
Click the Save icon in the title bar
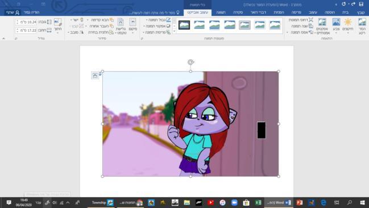point(361,4)
